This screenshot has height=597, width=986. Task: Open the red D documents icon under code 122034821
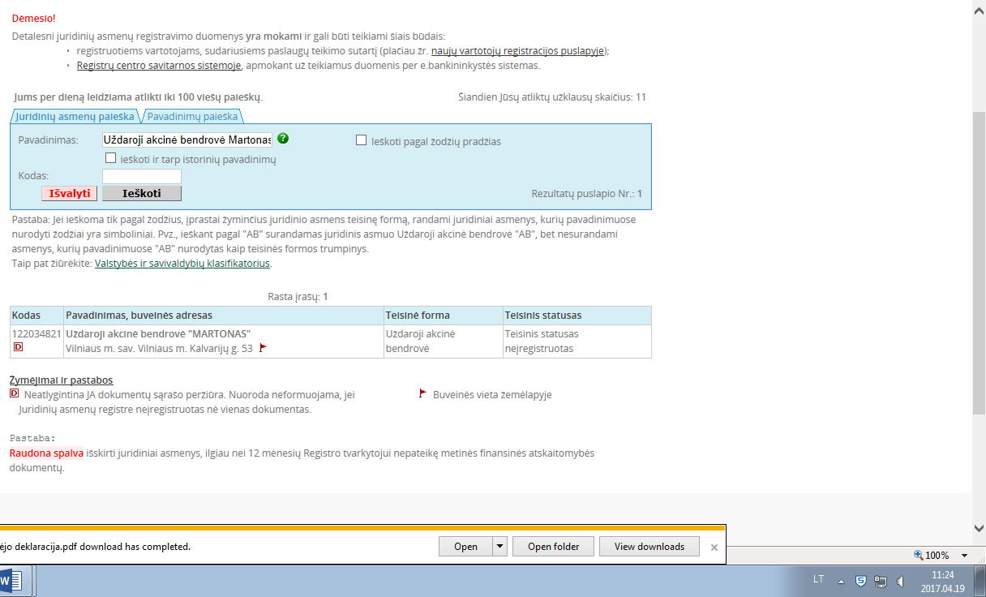(18, 347)
